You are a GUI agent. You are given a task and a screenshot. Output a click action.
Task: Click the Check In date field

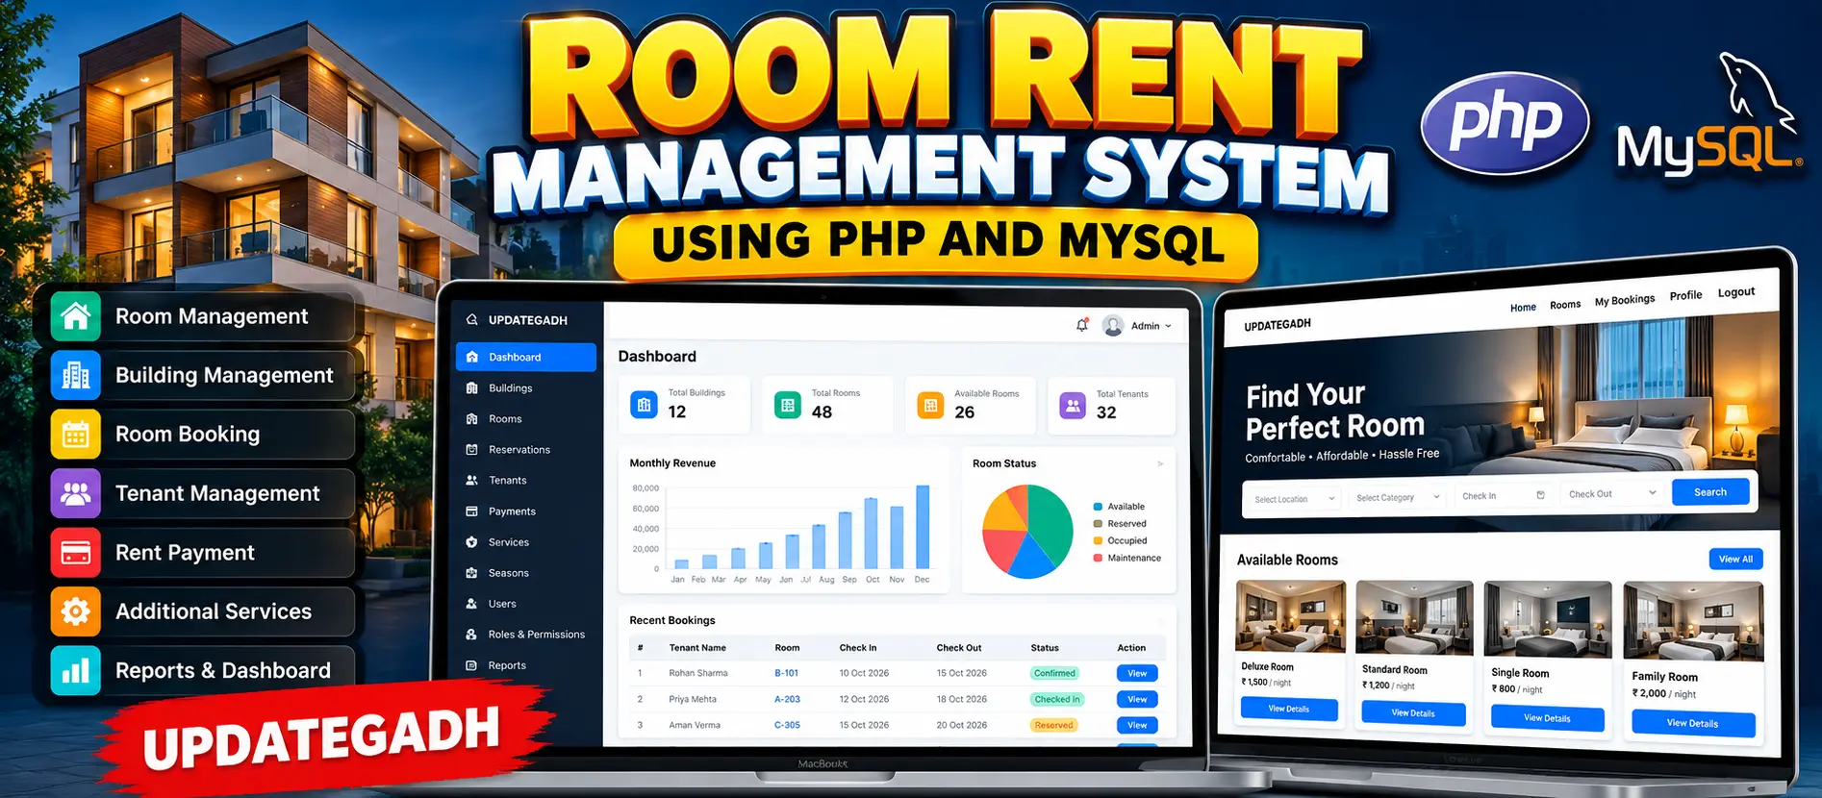pyautogui.click(x=1504, y=495)
